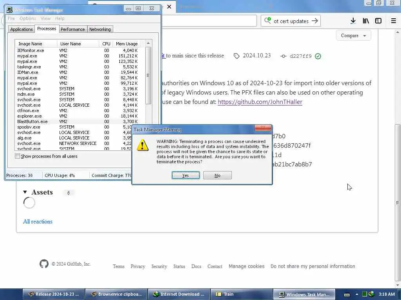Close the Task Manager Warning dialog

[x=263, y=128]
